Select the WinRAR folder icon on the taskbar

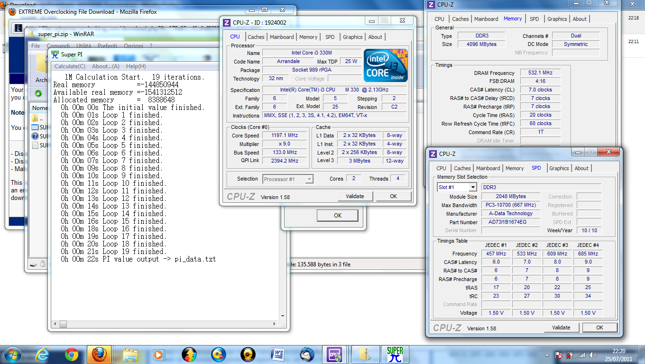pos(365,354)
